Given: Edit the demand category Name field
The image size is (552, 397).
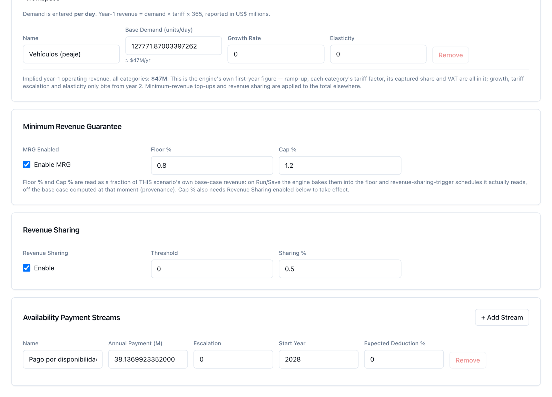Looking at the screenshot, I should (x=71, y=54).
